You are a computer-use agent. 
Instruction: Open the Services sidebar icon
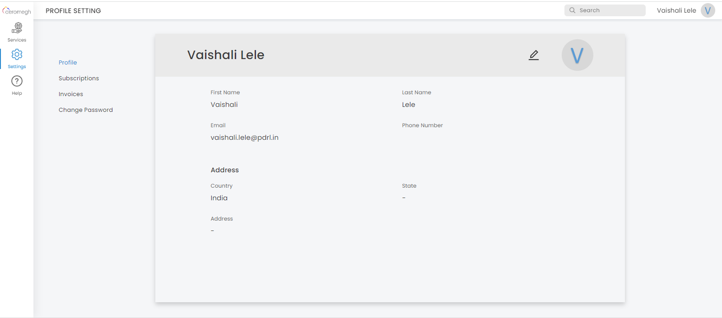17,28
